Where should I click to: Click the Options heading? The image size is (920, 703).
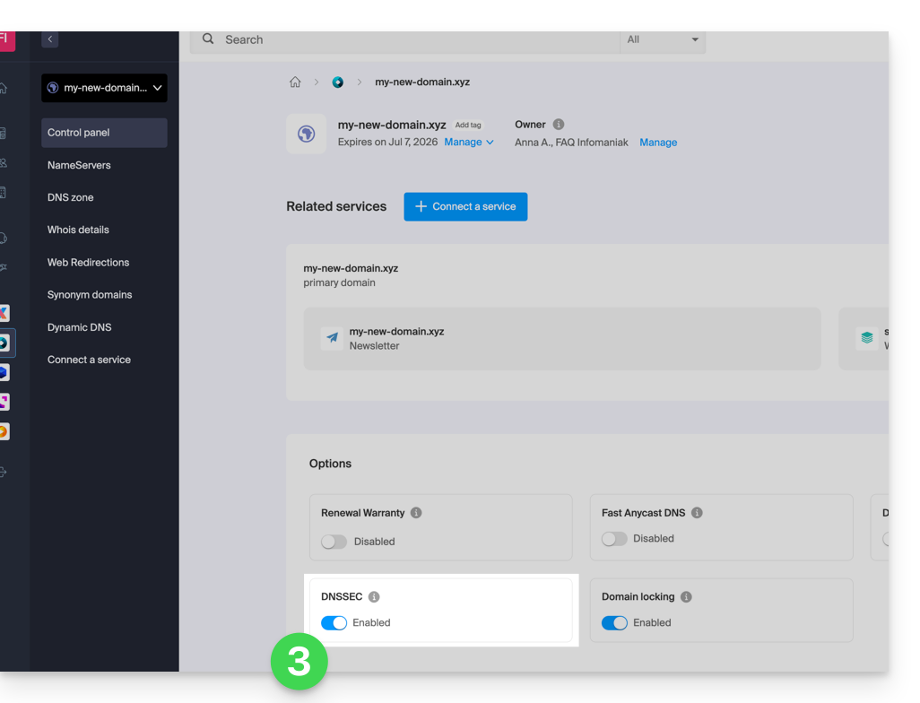click(x=330, y=464)
